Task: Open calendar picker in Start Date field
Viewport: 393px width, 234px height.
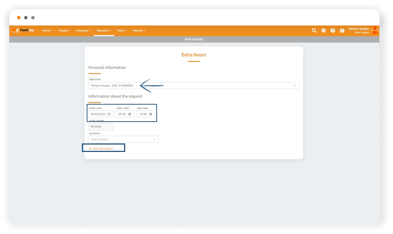Action: (109, 114)
